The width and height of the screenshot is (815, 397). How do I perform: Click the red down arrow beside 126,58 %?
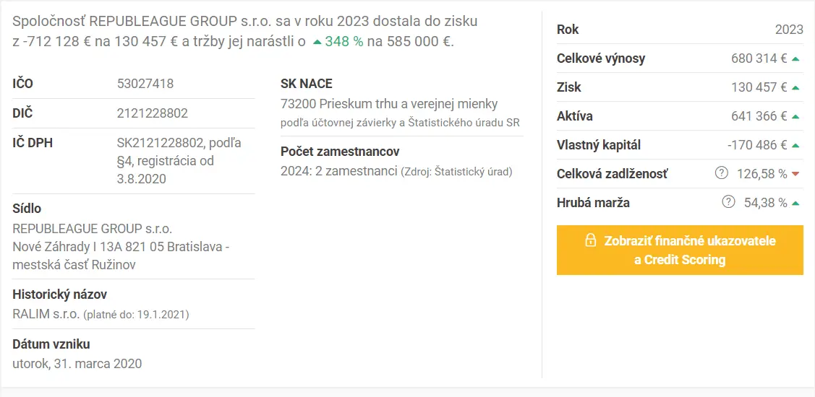(x=795, y=175)
